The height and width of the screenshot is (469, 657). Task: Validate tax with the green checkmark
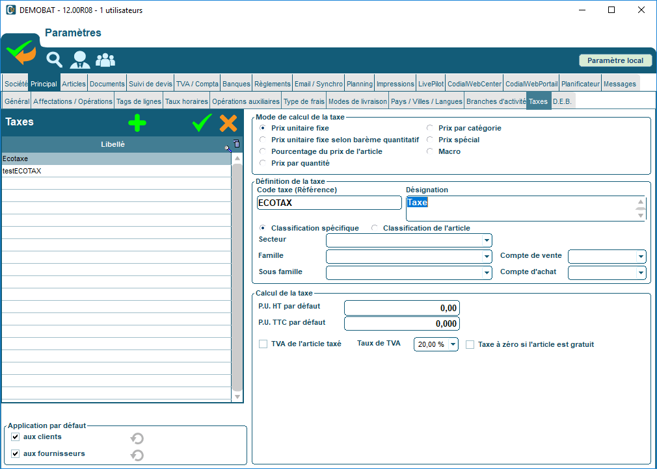(202, 123)
